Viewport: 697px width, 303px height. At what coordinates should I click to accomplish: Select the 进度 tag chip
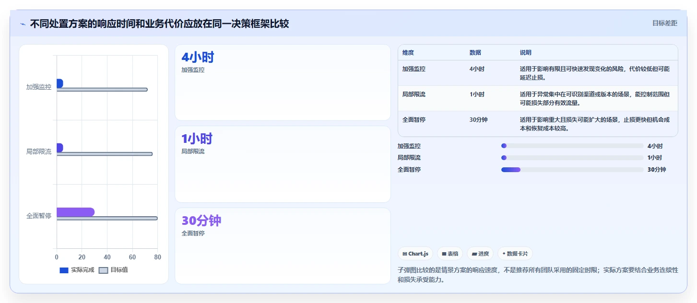click(480, 254)
